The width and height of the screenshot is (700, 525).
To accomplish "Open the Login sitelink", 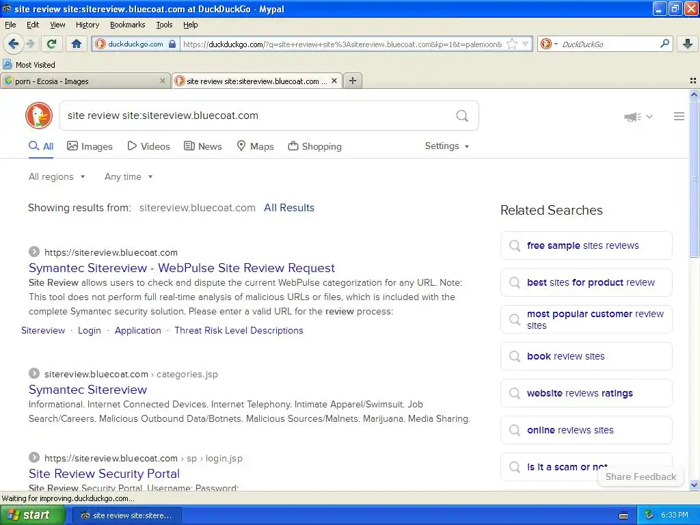I will (90, 330).
